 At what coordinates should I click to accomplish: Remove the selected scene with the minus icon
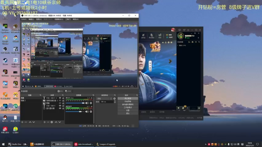[26, 122]
